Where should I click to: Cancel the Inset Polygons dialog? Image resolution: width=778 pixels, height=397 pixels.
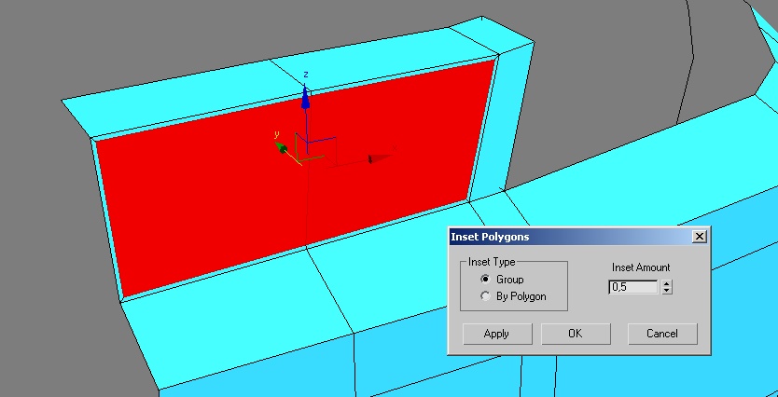(x=662, y=334)
